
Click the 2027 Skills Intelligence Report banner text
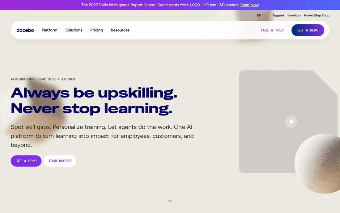pyautogui.click(x=160, y=5)
